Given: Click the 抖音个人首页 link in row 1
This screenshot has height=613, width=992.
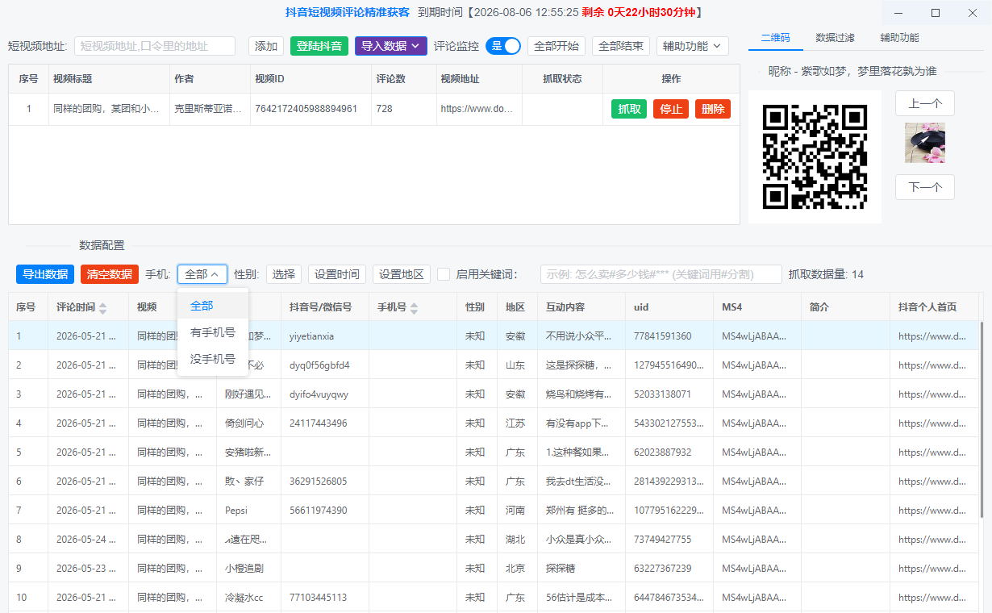Looking at the screenshot, I should tap(932, 336).
